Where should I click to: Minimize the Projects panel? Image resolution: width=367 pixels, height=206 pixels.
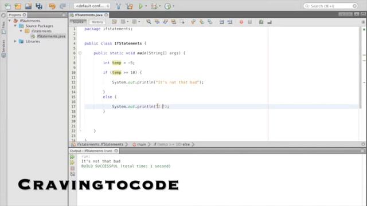(x=64, y=15)
